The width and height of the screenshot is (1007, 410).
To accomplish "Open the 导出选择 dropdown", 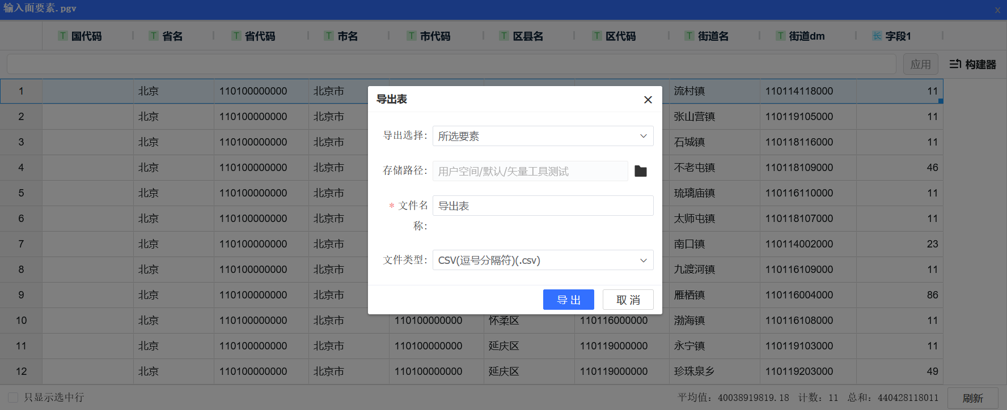I will coord(543,136).
